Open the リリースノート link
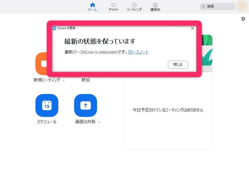Screen dimensions: 249x171 pyautogui.click(x=138, y=52)
